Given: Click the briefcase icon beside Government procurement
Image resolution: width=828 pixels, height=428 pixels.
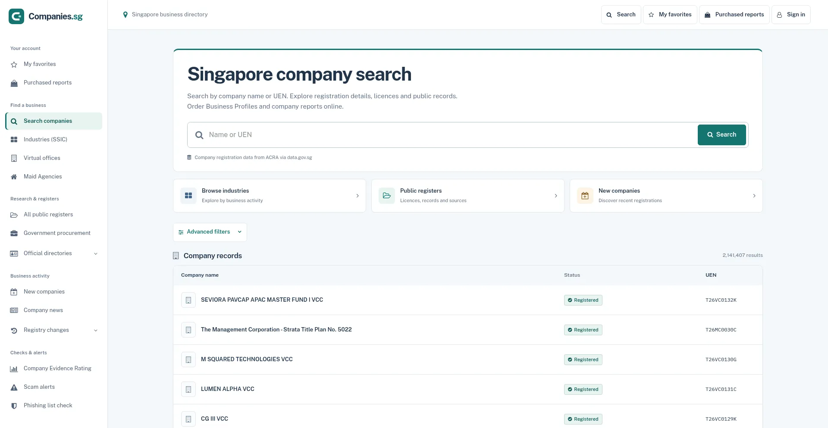Looking at the screenshot, I should pos(14,233).
